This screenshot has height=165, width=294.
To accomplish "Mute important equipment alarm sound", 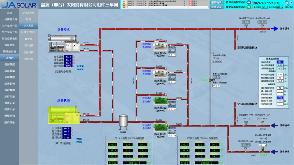I will tap(249, 7).
